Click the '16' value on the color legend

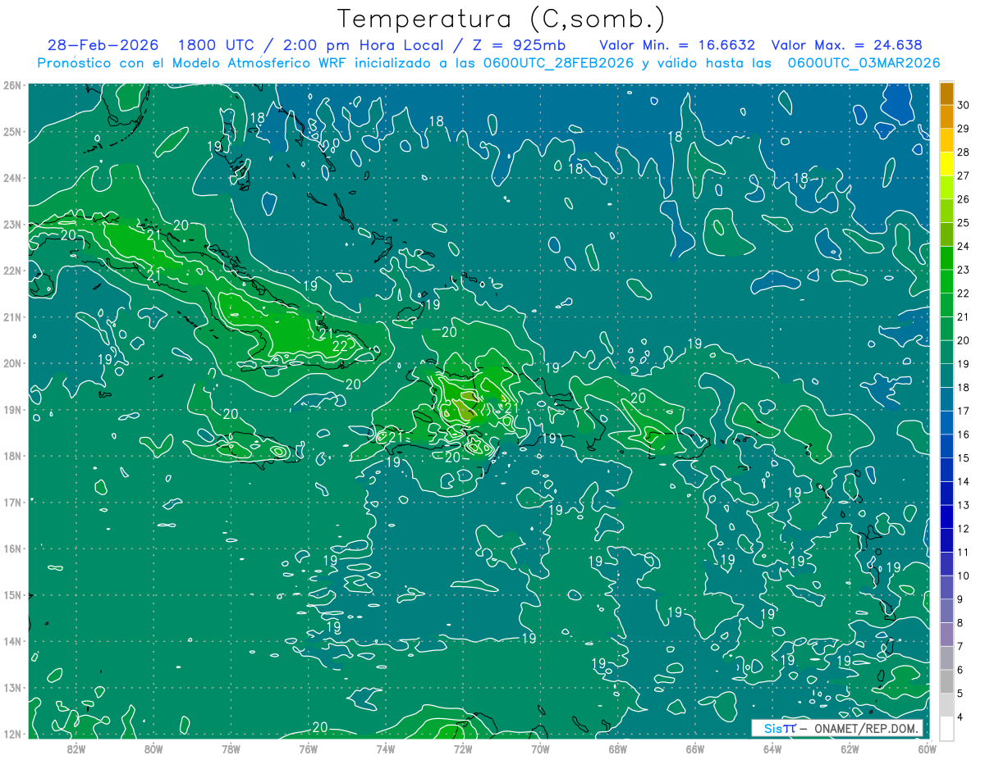click(963, 435)
